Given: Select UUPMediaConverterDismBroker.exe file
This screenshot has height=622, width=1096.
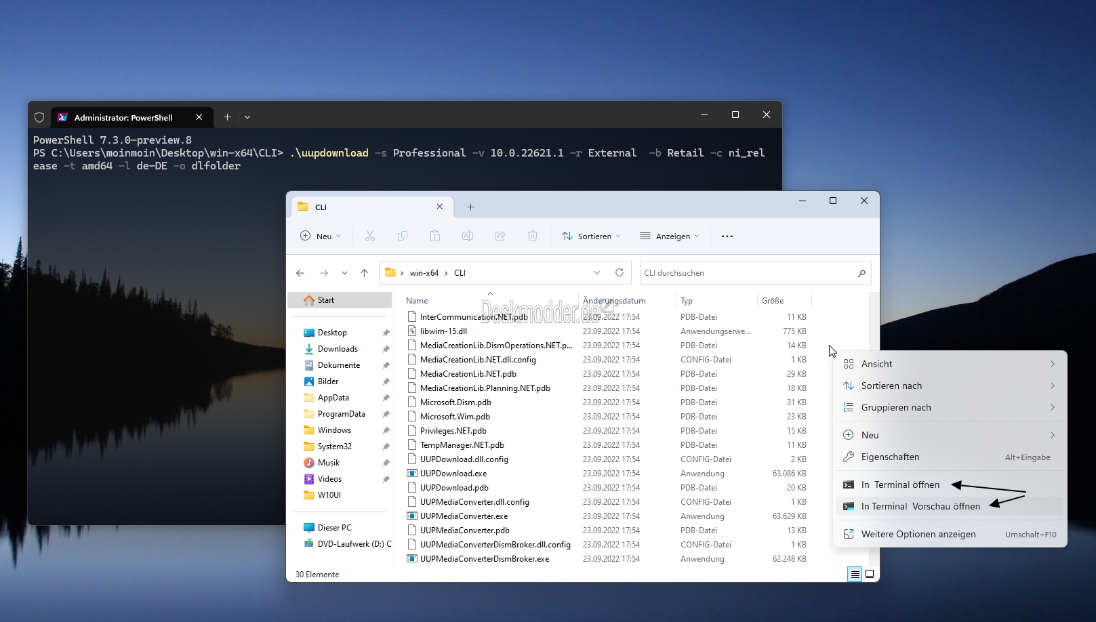Looking at the screenshot, I should click(x=485, y=559).
